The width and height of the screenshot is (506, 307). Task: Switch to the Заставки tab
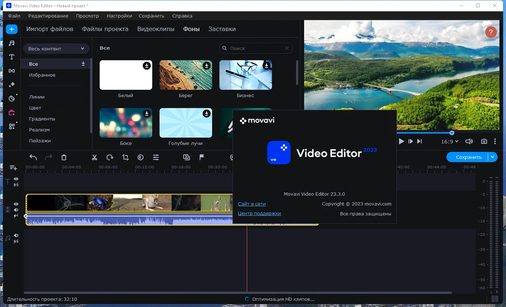click(222, 29)
